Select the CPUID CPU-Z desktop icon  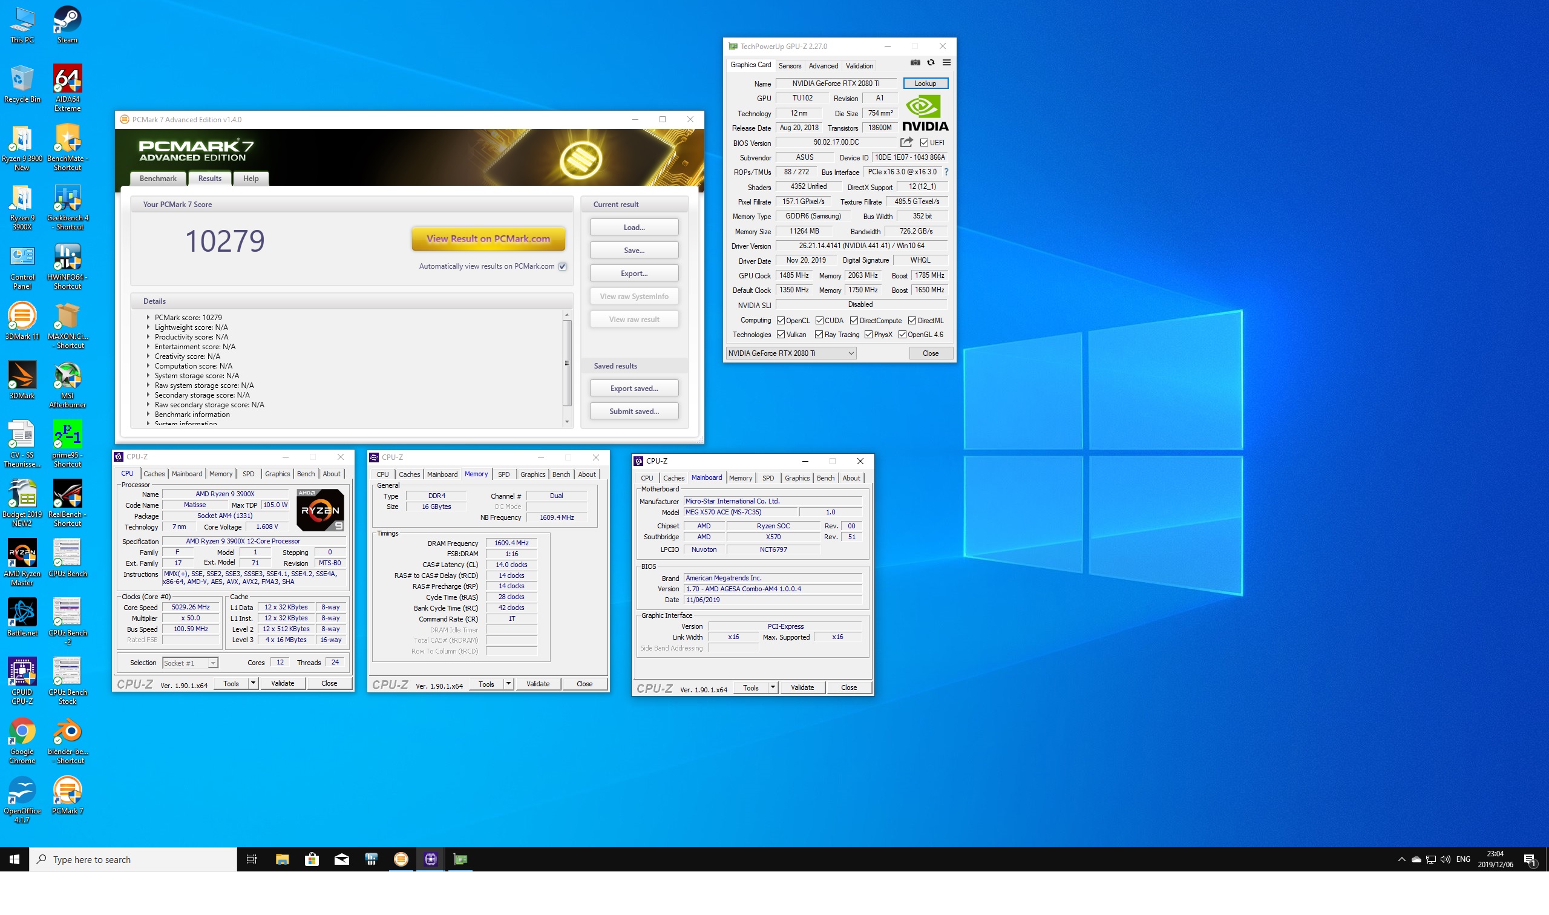click(x=22, y=681)
